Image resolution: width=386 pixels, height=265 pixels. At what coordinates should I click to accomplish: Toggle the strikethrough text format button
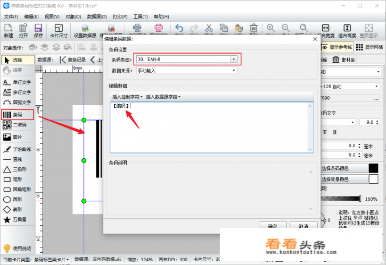[325, 132]
